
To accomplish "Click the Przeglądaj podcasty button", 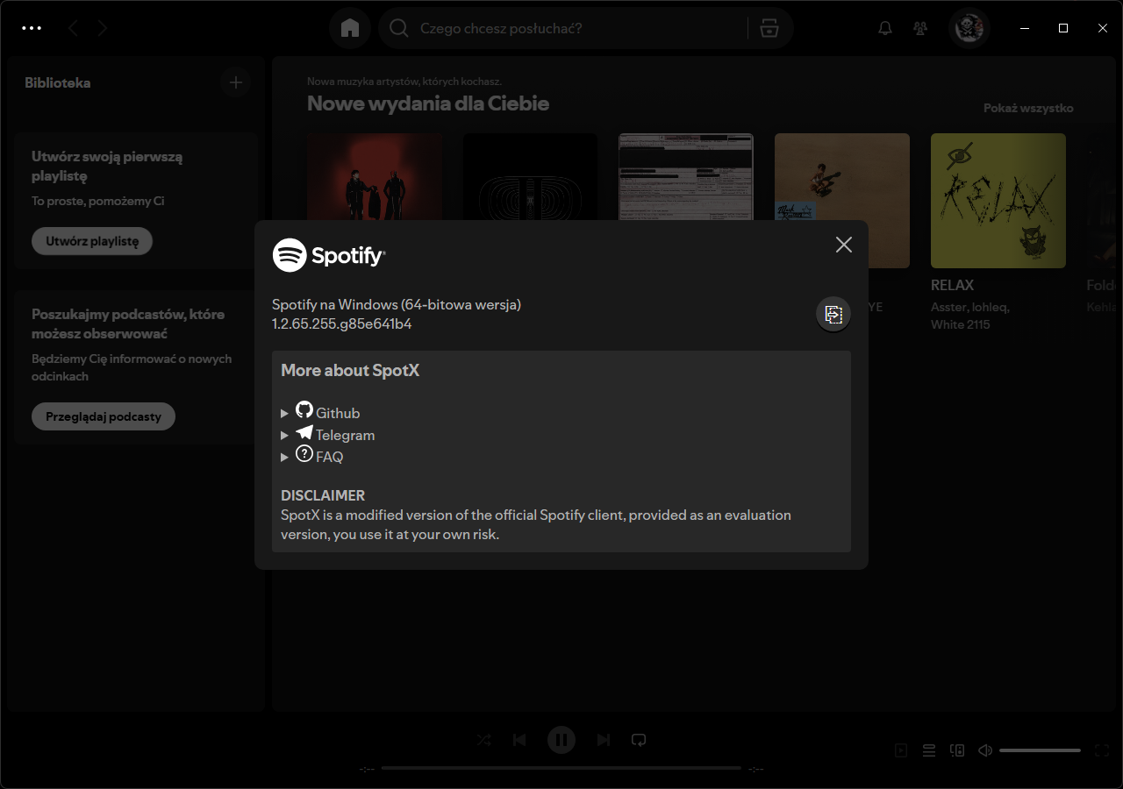I will point(104,416).
